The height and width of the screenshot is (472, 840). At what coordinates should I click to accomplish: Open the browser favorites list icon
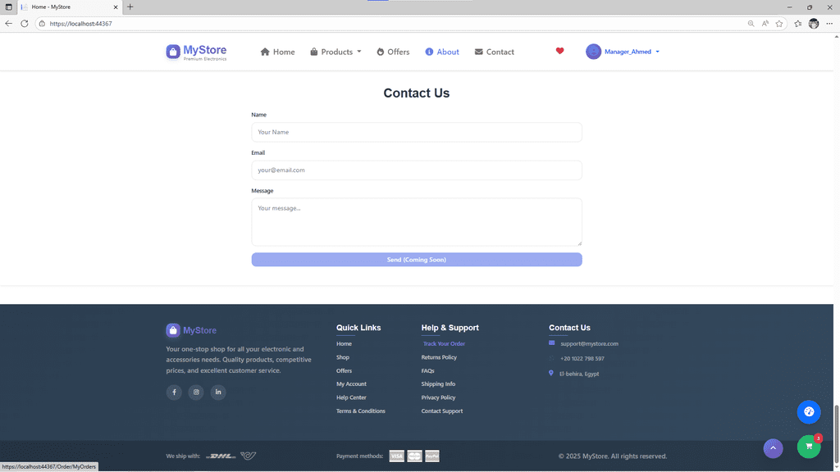[797, 24]
